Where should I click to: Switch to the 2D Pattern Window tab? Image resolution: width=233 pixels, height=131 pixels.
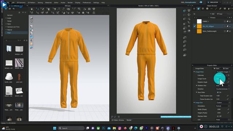pyautogui.click(x=118, y=120)
